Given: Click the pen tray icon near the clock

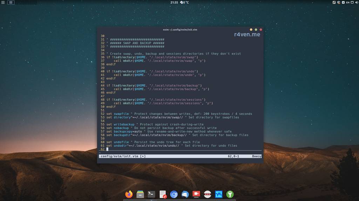Looking at the screenshot, I should [x=334, y=3].
